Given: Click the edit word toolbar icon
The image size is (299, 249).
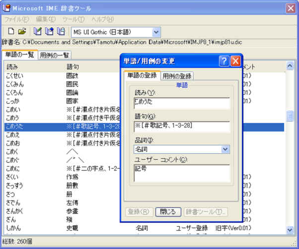Looking at the screenshot, I should (49, 32).
